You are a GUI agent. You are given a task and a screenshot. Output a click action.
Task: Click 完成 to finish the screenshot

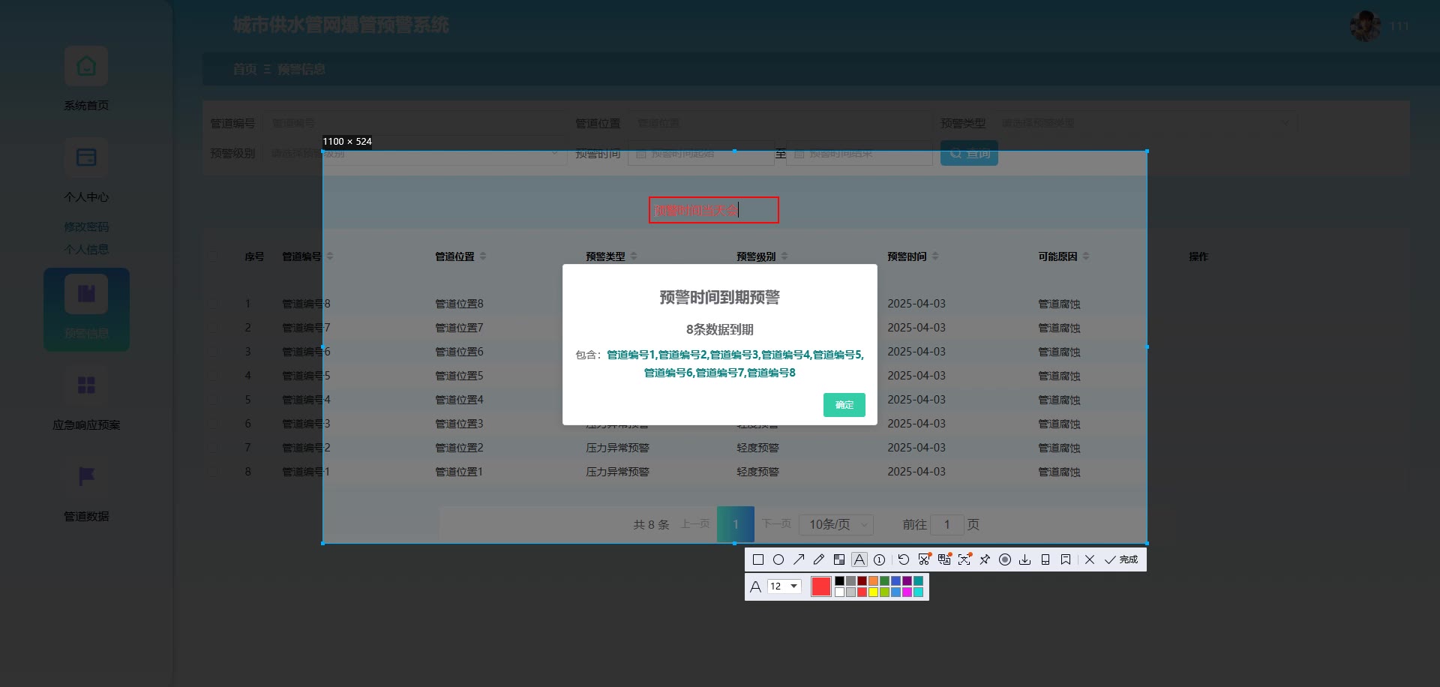tap(1121, 559)
